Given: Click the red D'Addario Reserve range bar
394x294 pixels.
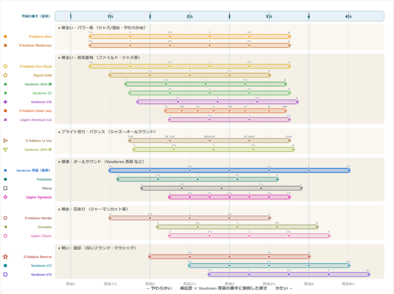Looking at the screenshot, I should click(x=229, y=257).
